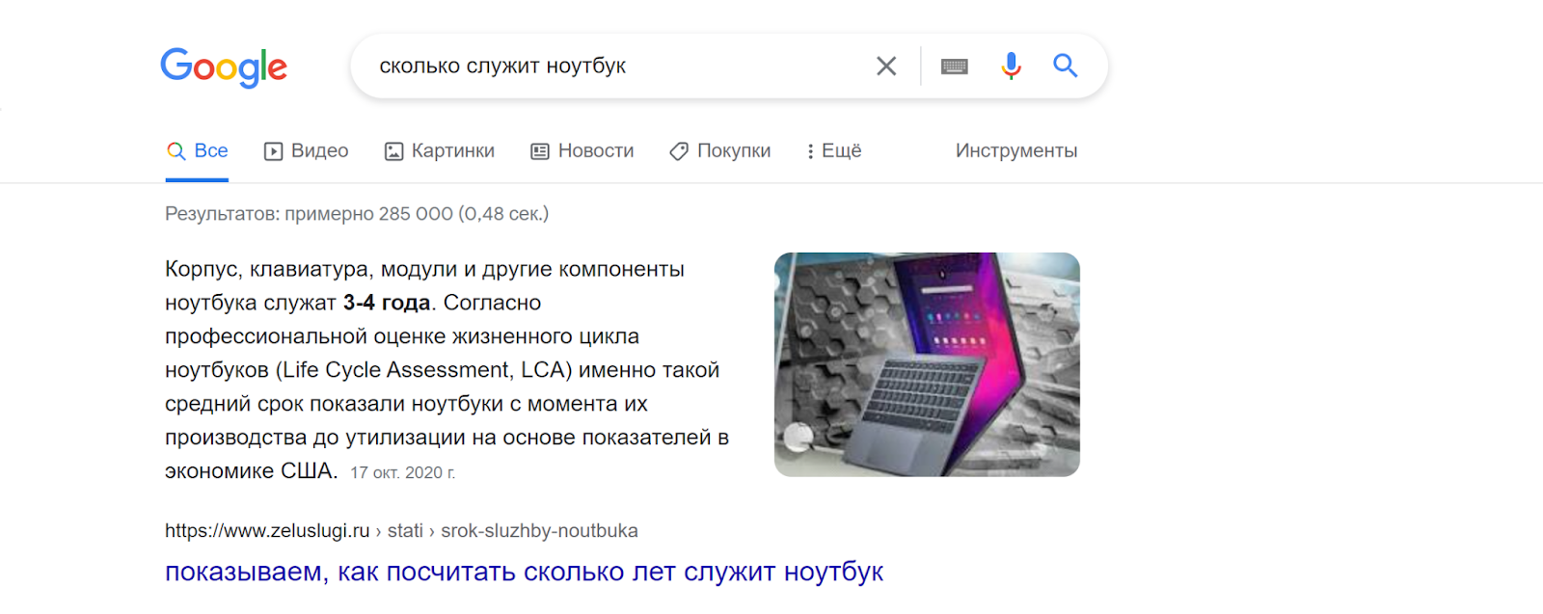Go to the 'Новости' tab
1543x614 pixels.
click(x=582, y=151)
